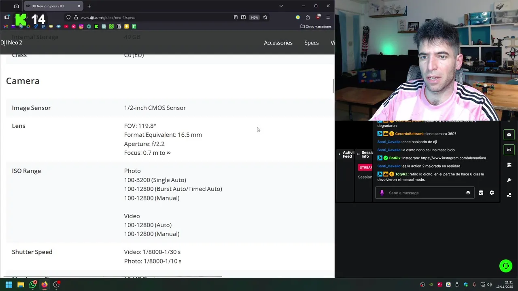The width and height of the screenshot is (518, 291).
Task: Click the DJI Neo 2 page title
Action: (x=11, y=42)
